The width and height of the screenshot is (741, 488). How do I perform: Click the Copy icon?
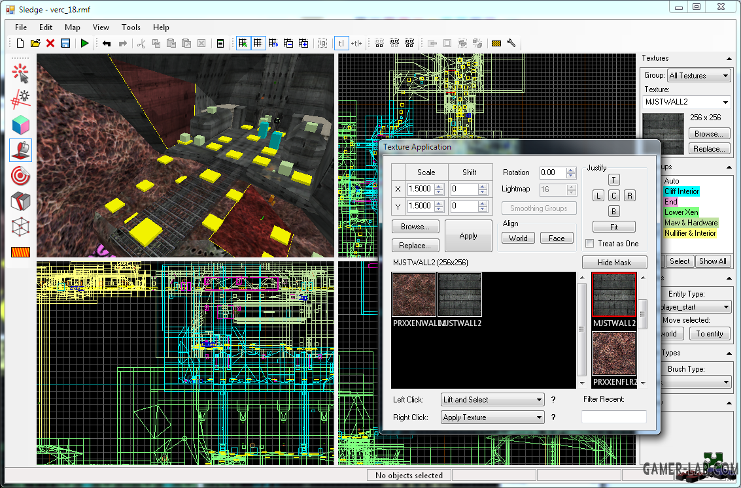click(x=156, y=43)
